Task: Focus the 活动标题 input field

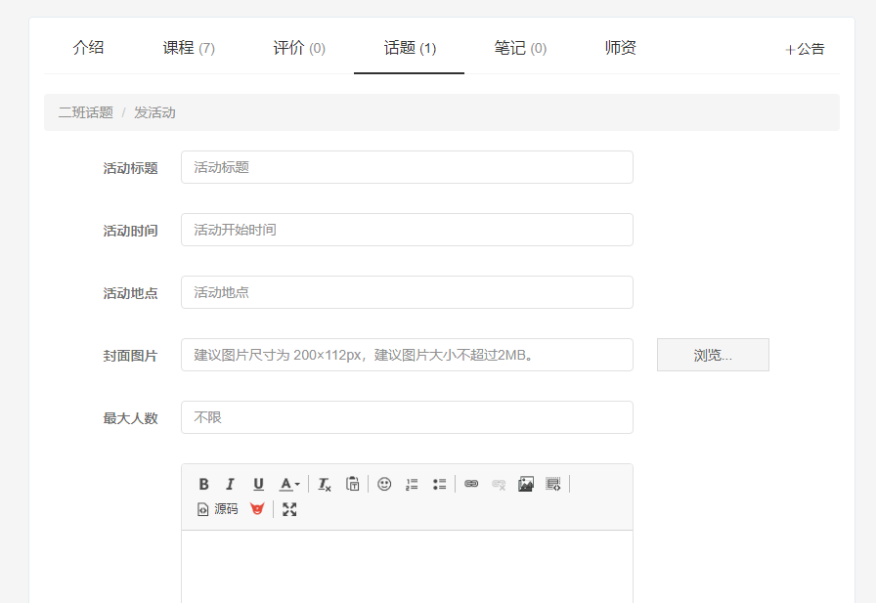Action: tap(407, 167)
